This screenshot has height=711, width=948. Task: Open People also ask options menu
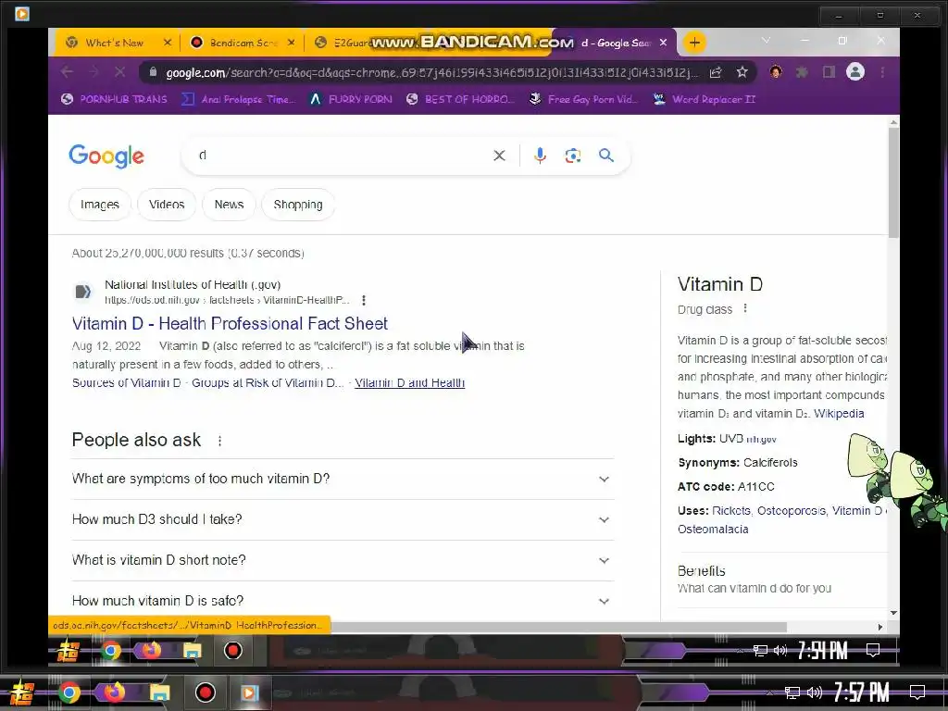(219, 441)
